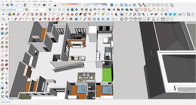Image resolution: width=196 pixels, height=105 pixels.
Task: Click the shadow month slider J-D
Action: [69, 5]
